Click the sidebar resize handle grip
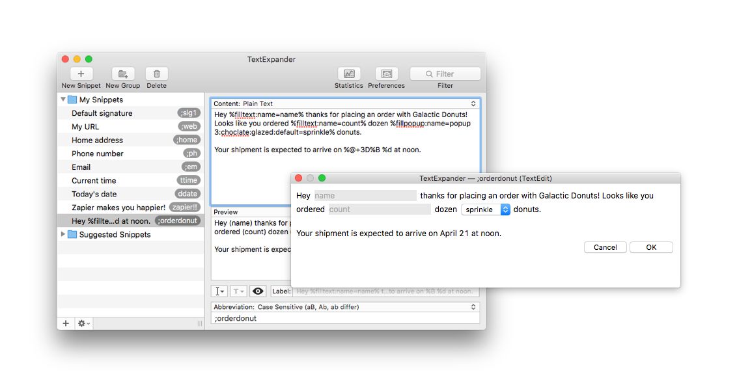This screenshot has width=737, height=391. tap(200, 323)
